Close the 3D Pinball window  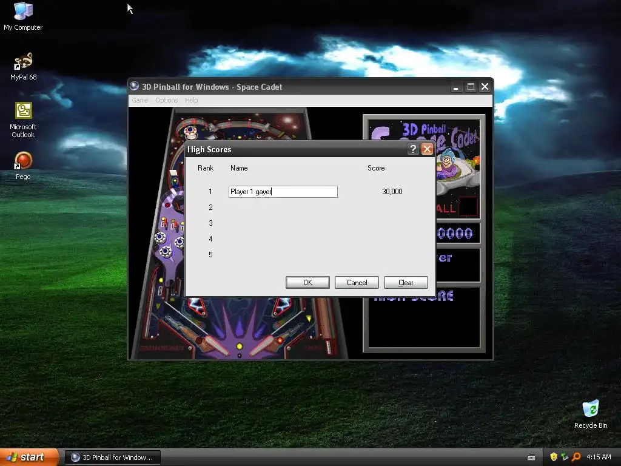485,87
